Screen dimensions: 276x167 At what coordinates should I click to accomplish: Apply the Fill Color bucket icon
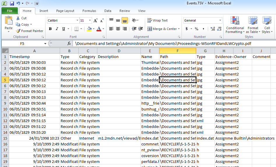tap(89, 29)
